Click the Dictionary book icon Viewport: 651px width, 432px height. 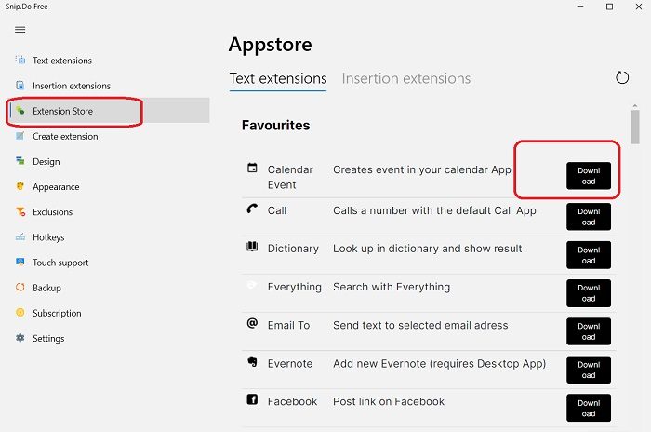click(252, 248)
